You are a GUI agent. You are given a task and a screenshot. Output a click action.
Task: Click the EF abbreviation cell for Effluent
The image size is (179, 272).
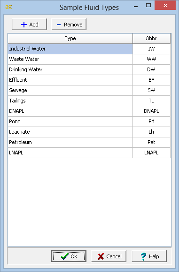pos(151,80)
